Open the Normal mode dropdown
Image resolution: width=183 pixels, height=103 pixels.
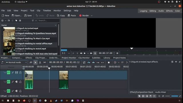(16, 62)
